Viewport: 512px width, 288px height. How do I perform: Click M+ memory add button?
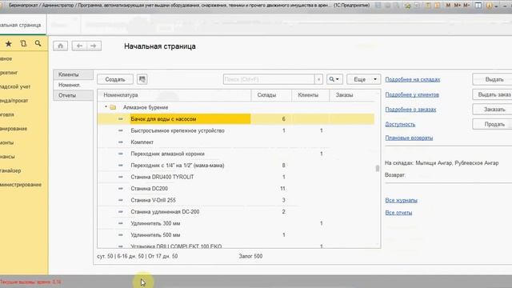pyautogui.click(x=458, y=6)
